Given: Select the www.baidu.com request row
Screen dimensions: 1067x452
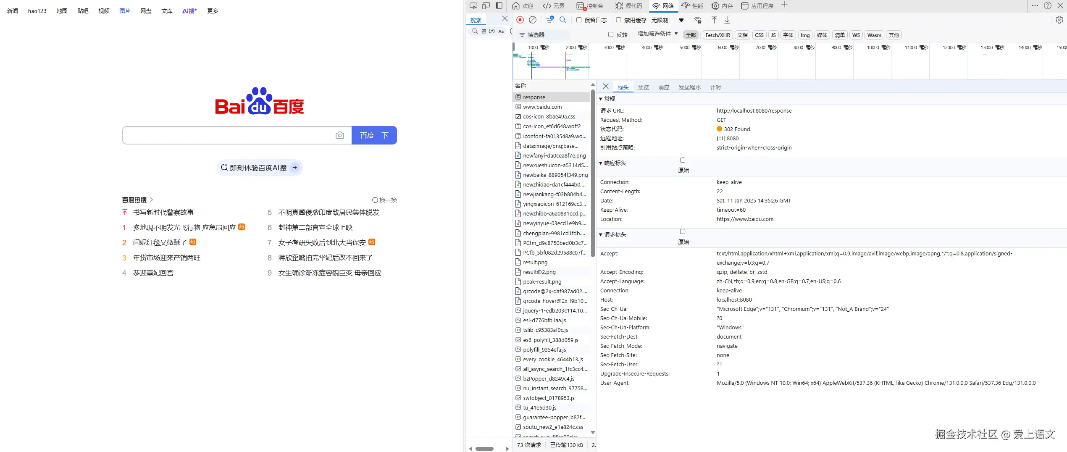Looking at the screenshot, I should click(x=551, y=107).
